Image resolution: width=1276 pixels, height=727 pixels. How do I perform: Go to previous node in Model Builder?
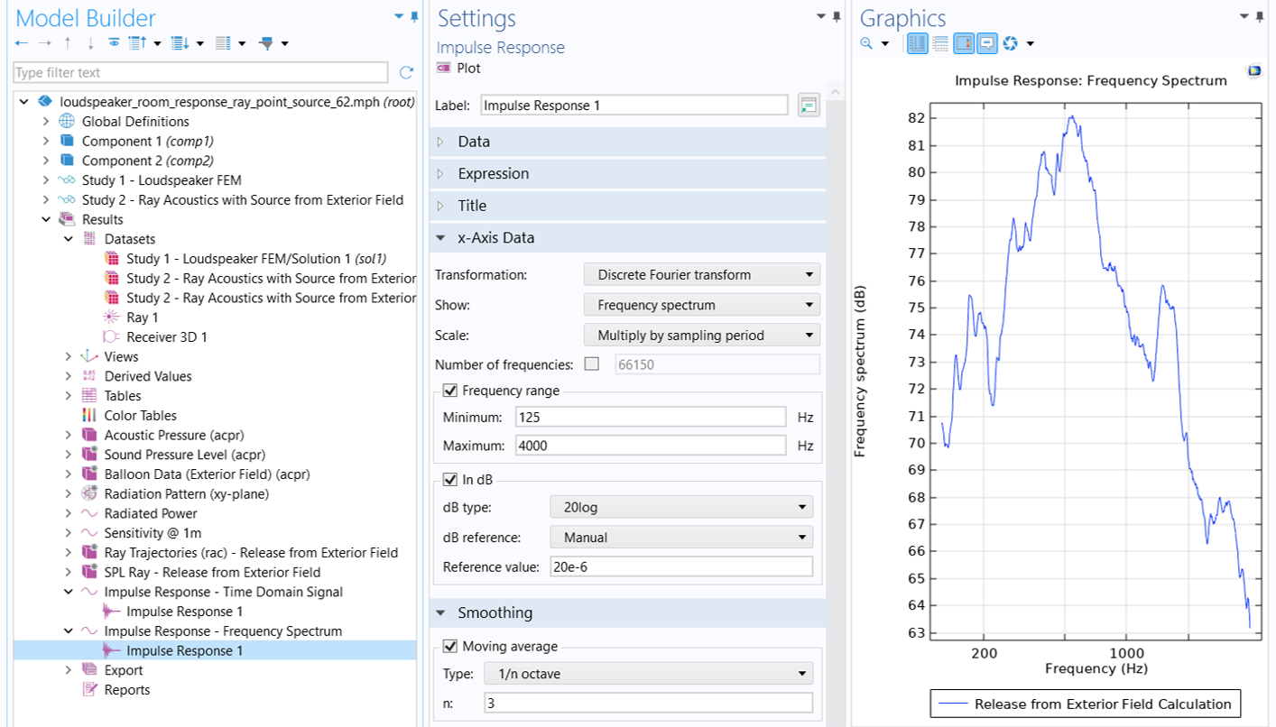click(x=23, y=42)
